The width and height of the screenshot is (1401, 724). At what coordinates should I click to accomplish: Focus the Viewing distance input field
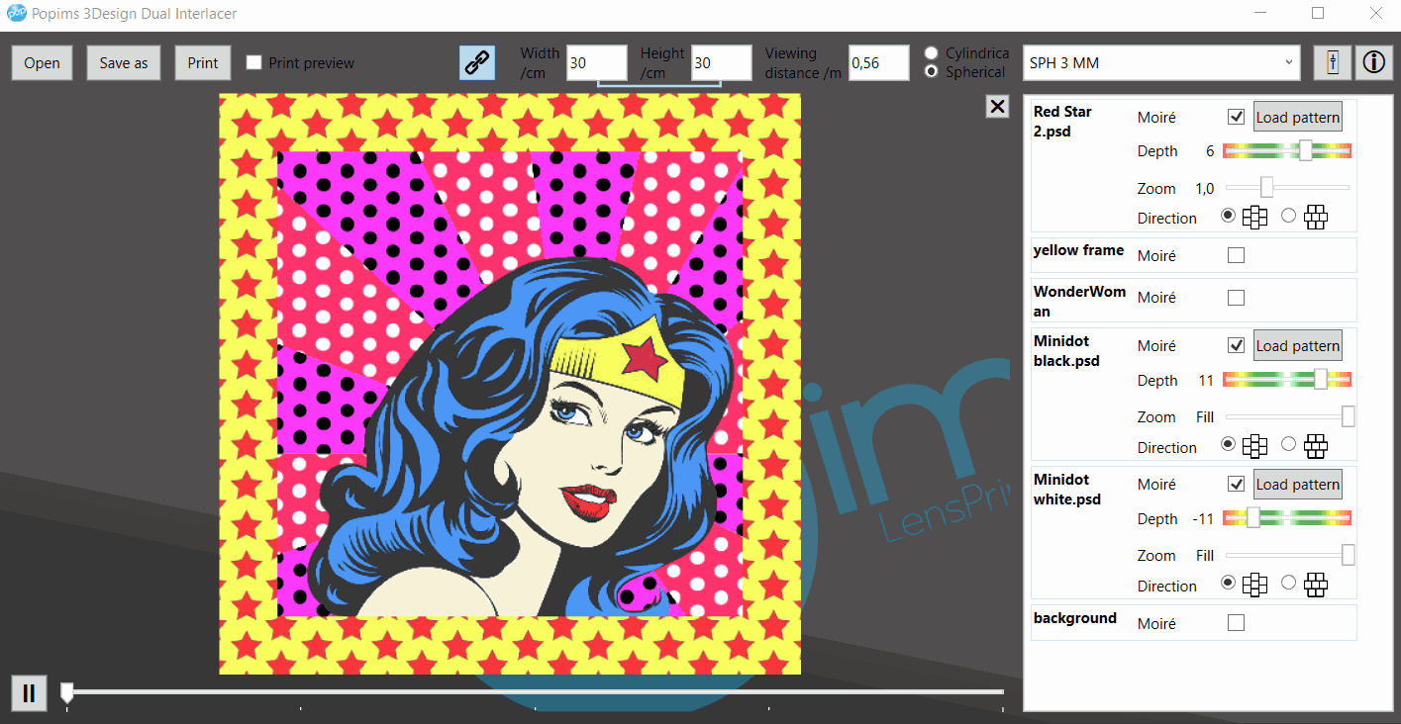click(879, 62)
